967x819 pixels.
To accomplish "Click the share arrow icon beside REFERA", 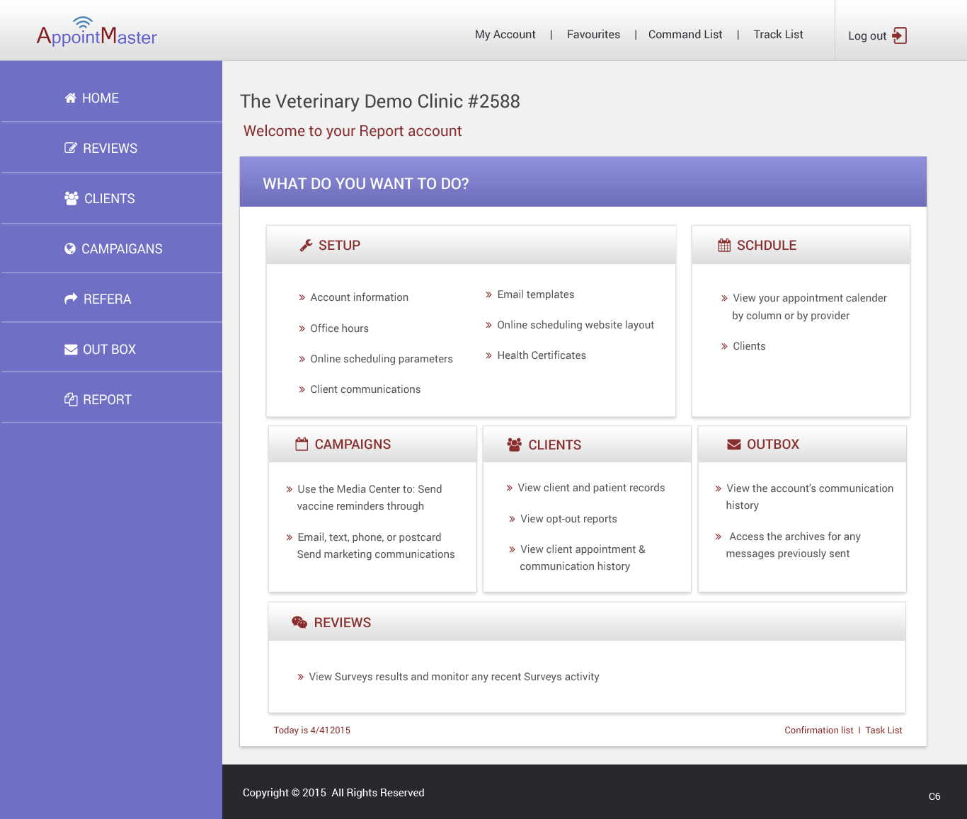I will [x=71, y=299].
